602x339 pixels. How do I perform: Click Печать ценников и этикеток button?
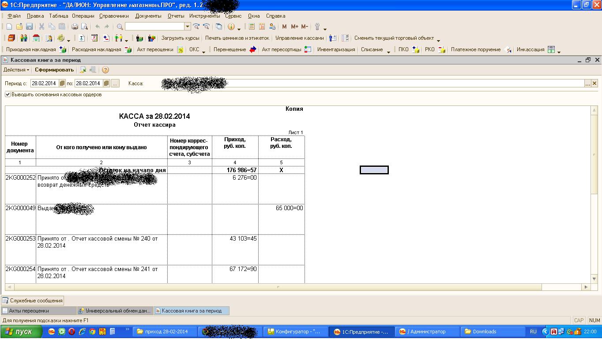(237, 38)
